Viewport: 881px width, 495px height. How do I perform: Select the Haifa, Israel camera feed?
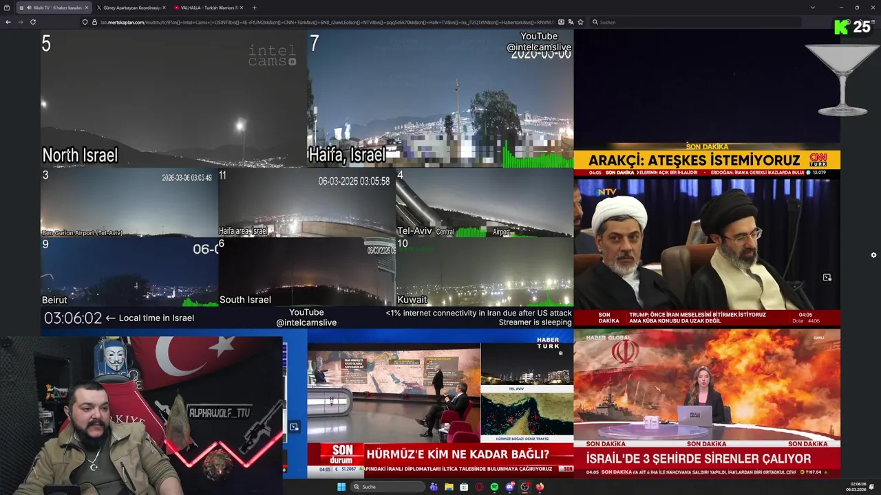[440, 99]
